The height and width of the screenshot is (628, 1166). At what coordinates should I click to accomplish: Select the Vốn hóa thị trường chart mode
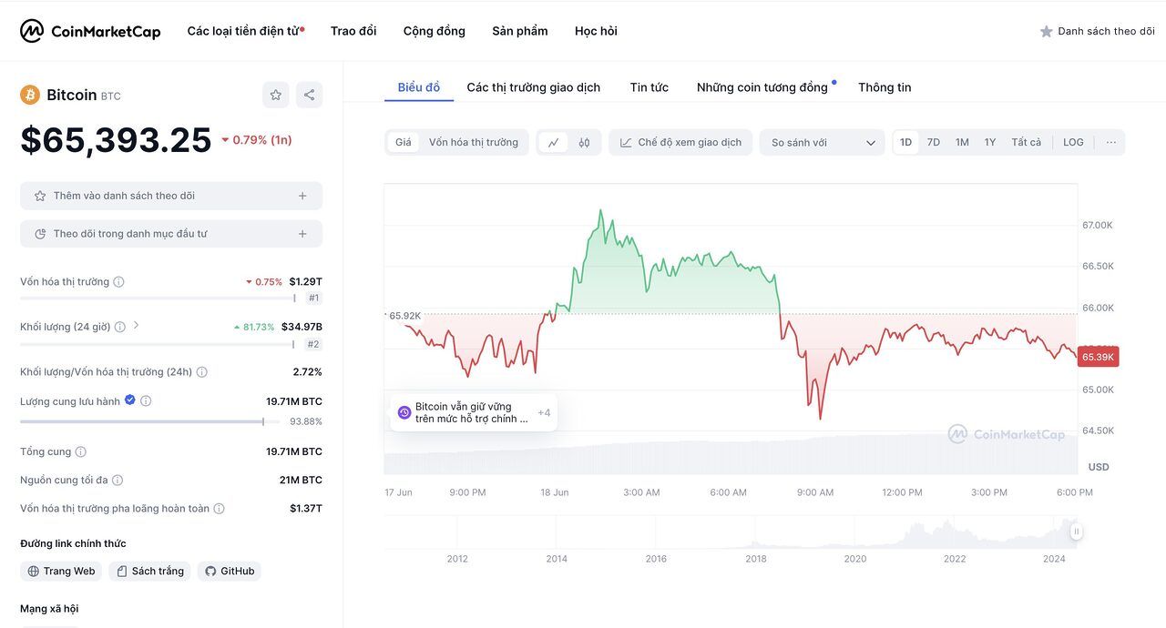click(474, 143)
